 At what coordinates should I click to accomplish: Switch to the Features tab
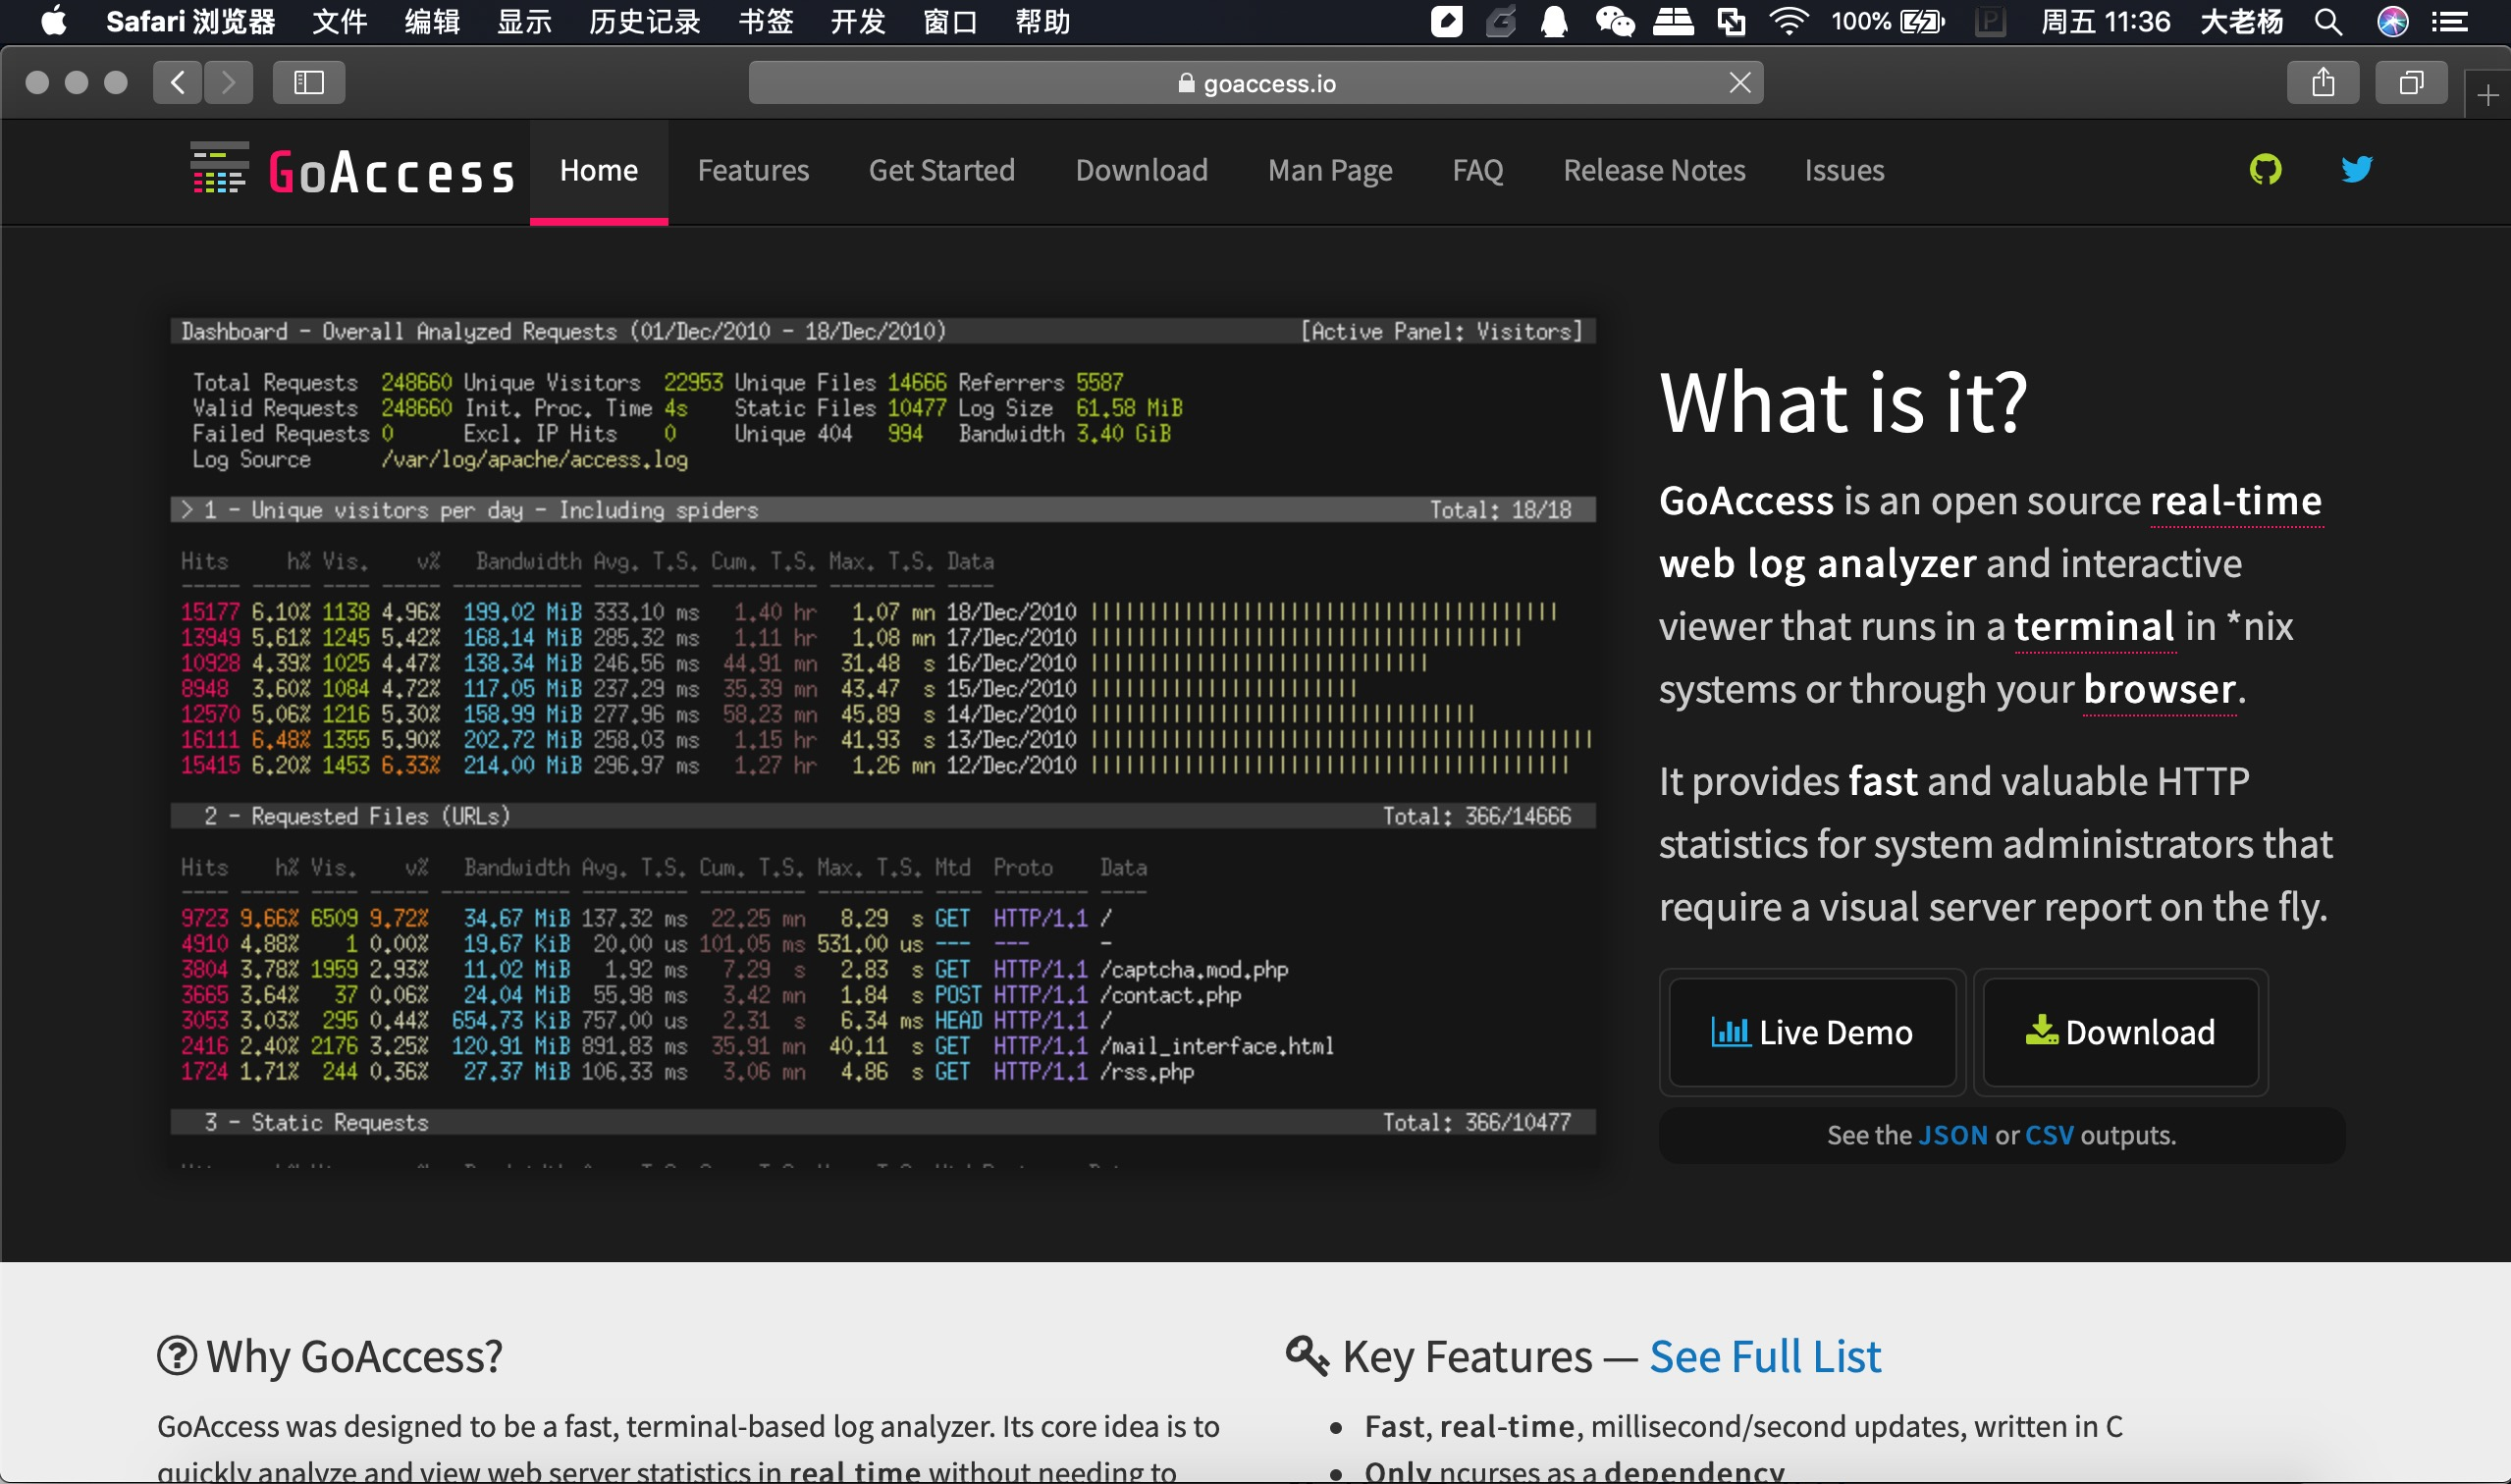[x=753, y=171]
